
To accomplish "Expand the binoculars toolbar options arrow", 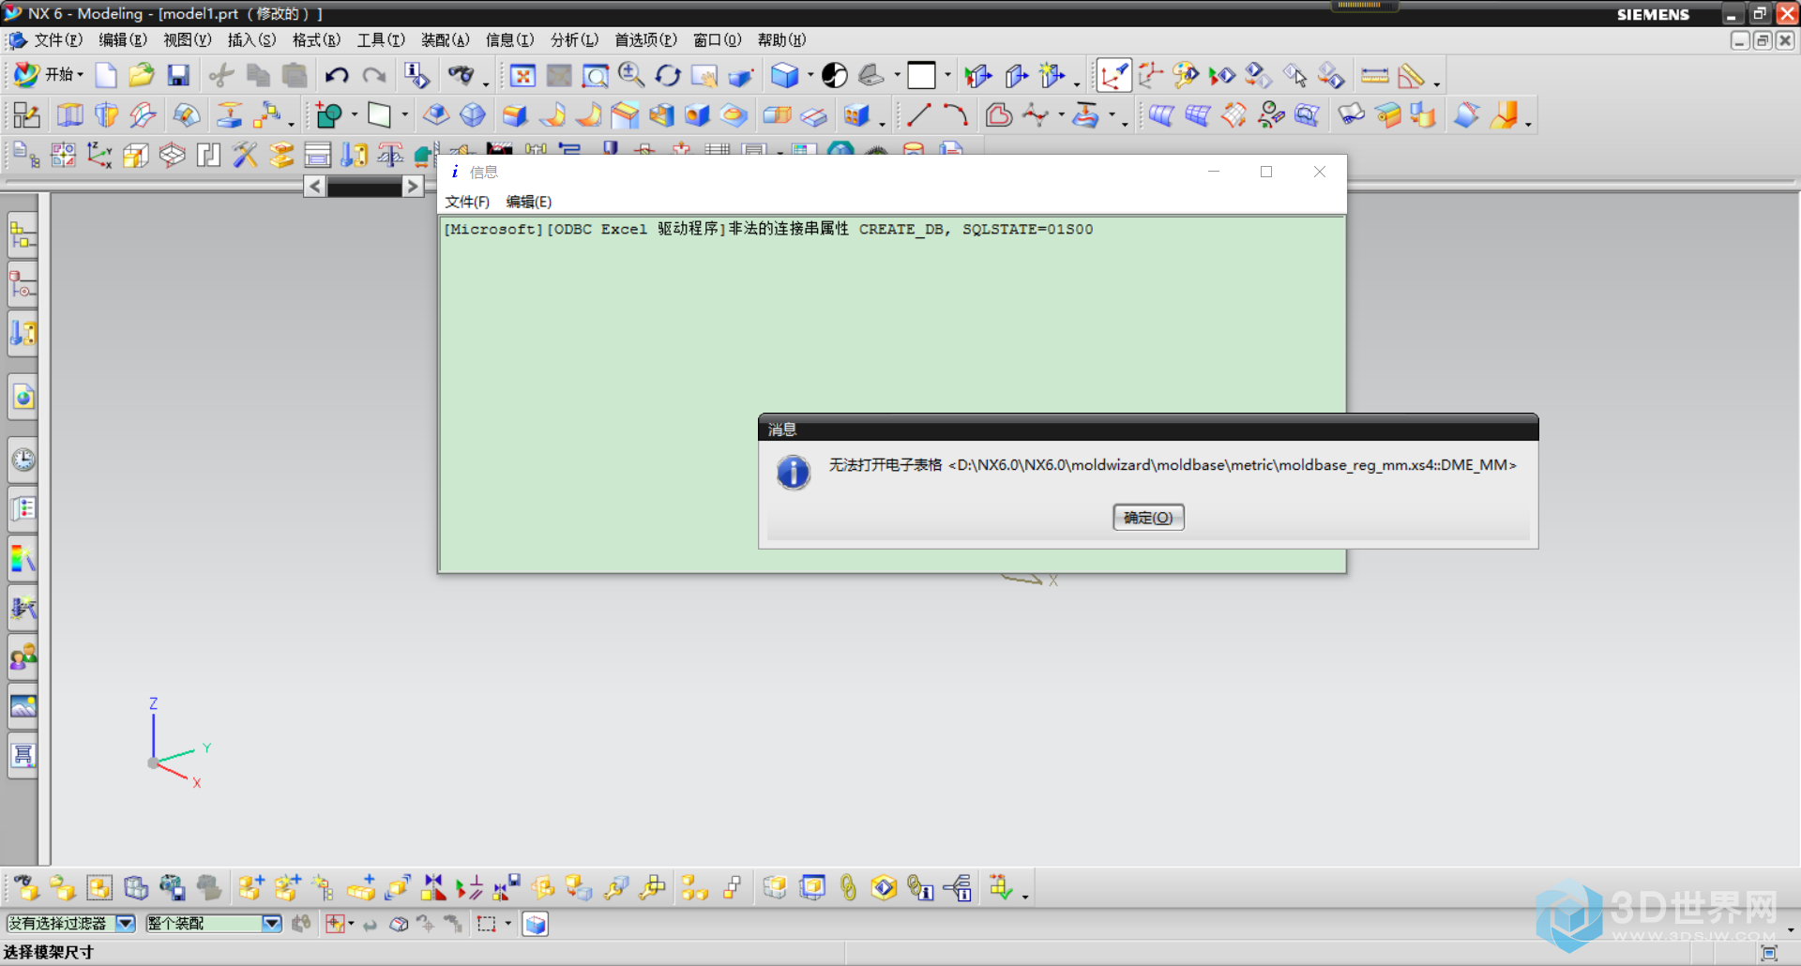I will 486,83.
